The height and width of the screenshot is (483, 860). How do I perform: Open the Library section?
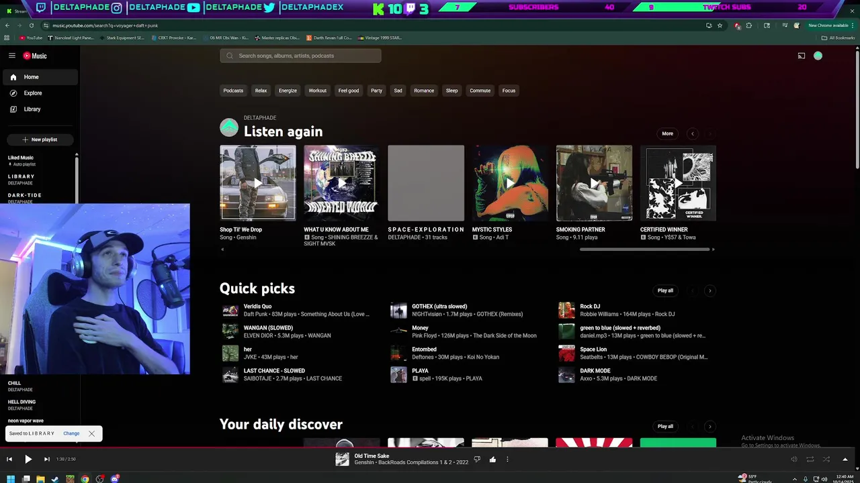(x=40, y=109)
